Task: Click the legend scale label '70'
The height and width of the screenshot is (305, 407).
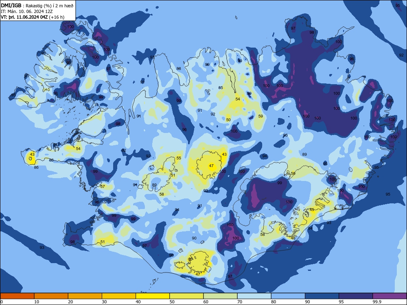Action: 240,302
